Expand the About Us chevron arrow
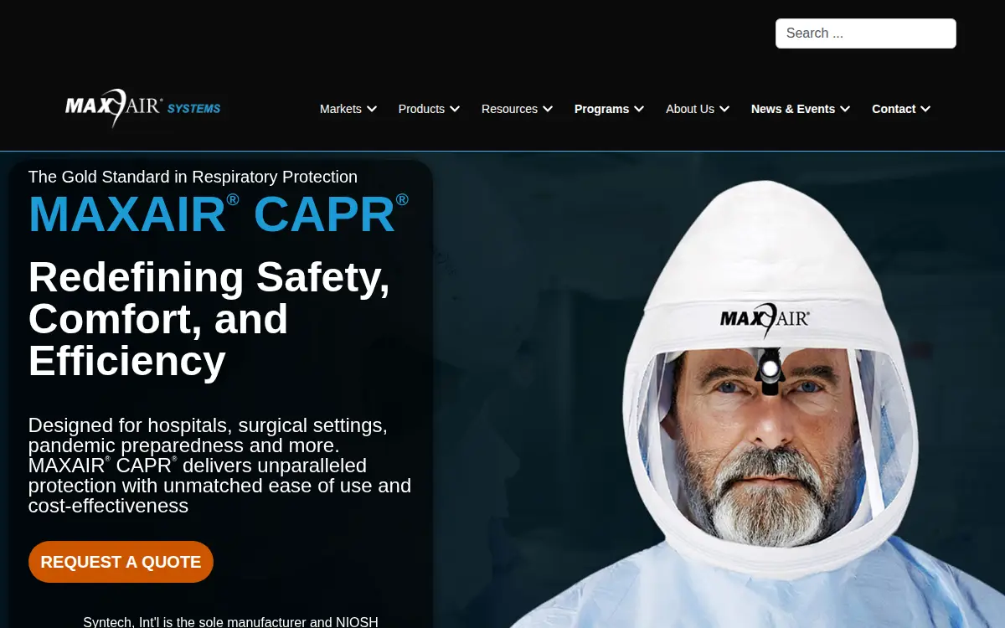The image size is (1005, 628). click(x=724, y=109)
